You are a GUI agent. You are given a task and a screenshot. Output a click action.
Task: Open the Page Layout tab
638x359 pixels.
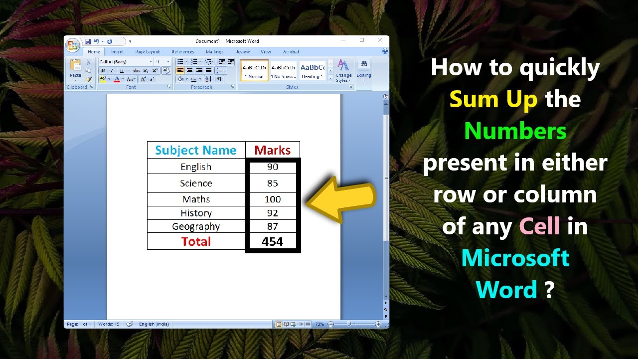(x=148, y=52)
